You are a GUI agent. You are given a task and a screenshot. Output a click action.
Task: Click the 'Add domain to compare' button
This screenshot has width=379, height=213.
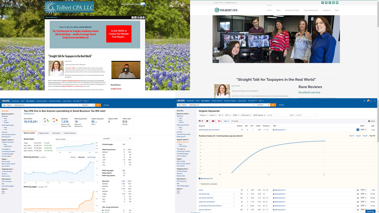tap(208, 184)
